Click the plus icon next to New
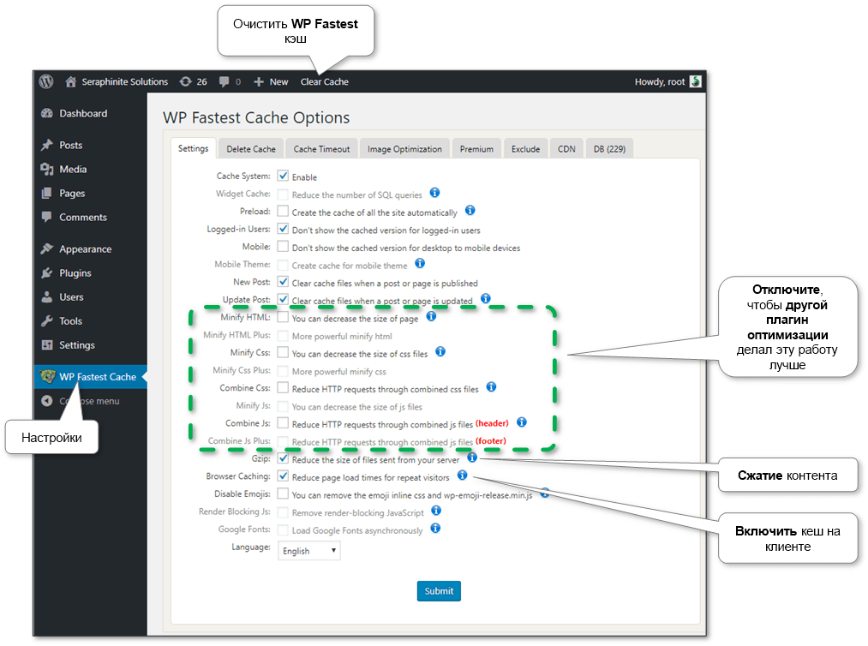Image resolution: width=868 pixels, height=646 pixels. click(x=259, y=82)
